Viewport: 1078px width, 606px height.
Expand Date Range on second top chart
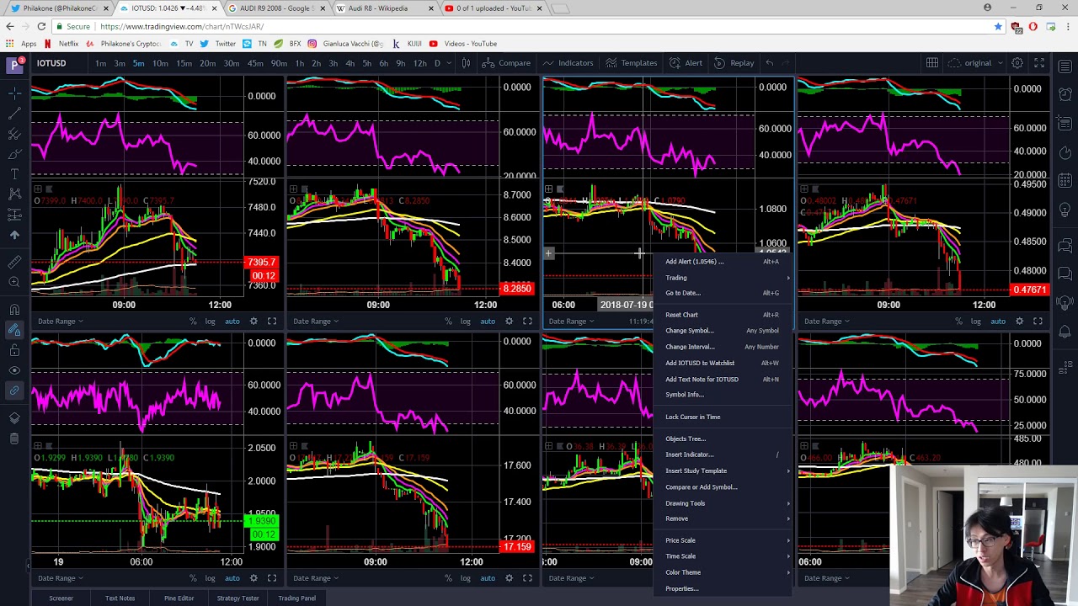point(315,321)
